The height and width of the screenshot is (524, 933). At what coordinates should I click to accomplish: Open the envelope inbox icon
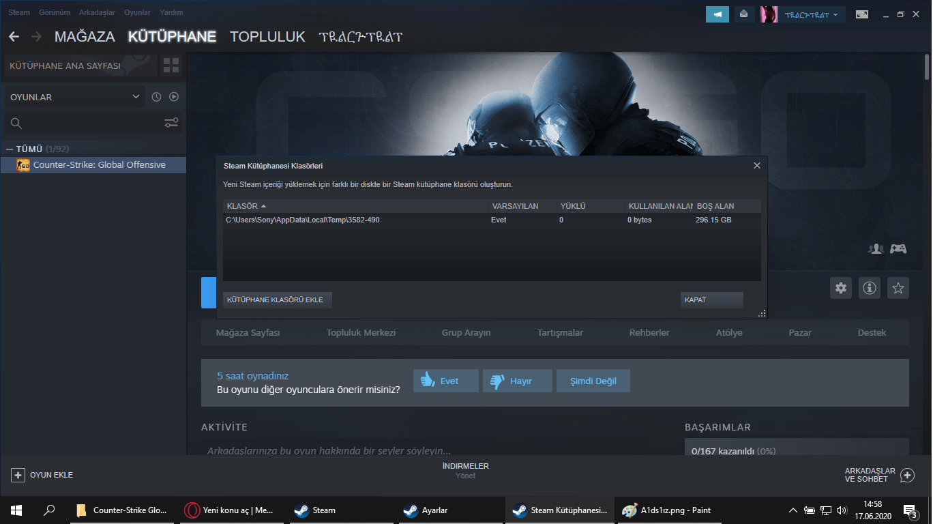coord(744,14)
